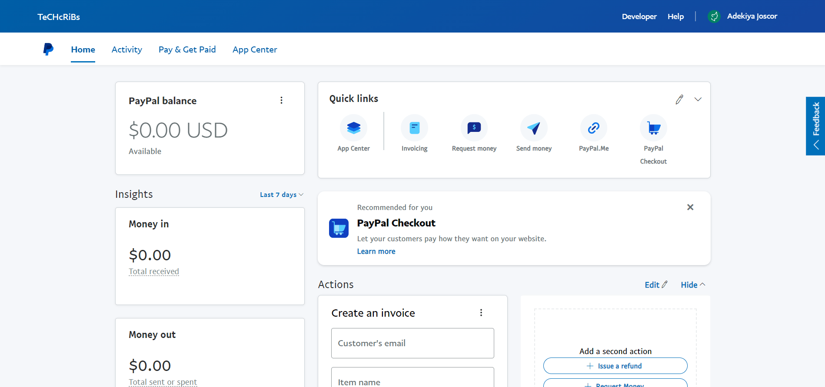Open the Invoicing quick link icon
Image resolution: width=825 pixels, height=387 pixels.
(x=414, y=128)
